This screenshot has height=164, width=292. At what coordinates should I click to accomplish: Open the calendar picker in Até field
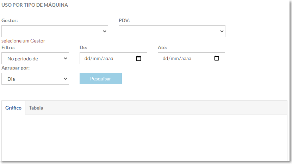(217, 58)
